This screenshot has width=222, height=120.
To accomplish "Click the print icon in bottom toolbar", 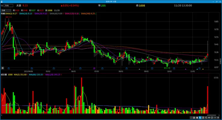I will click(x=194, y=118).
